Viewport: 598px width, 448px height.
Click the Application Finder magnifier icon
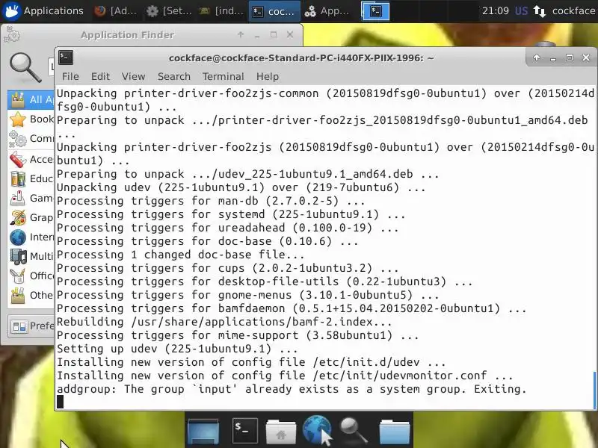pyautogui.click(x=25, y=67)
